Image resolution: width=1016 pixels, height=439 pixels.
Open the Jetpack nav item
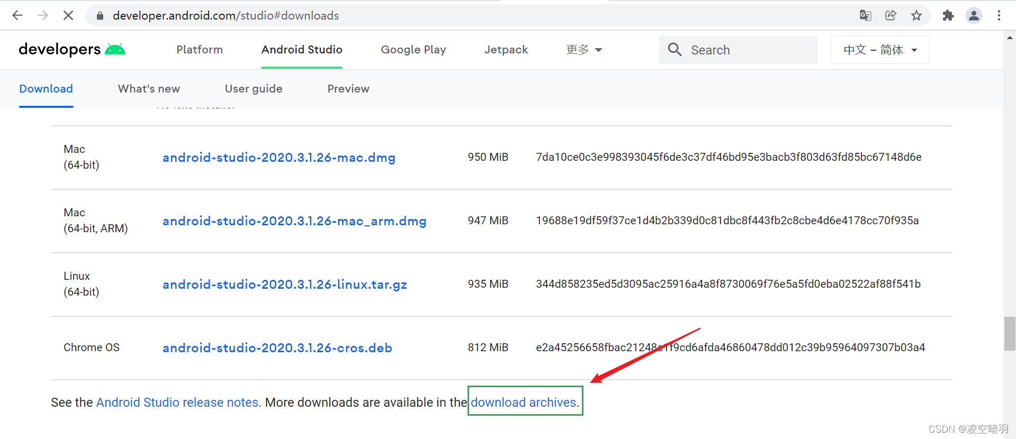click(506, 50)
